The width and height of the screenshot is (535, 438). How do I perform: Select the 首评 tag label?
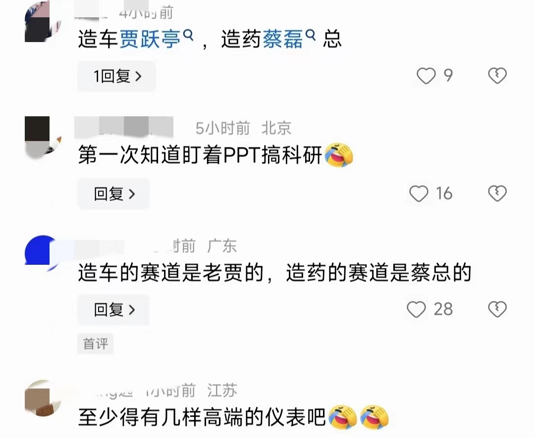coord(96,343)
